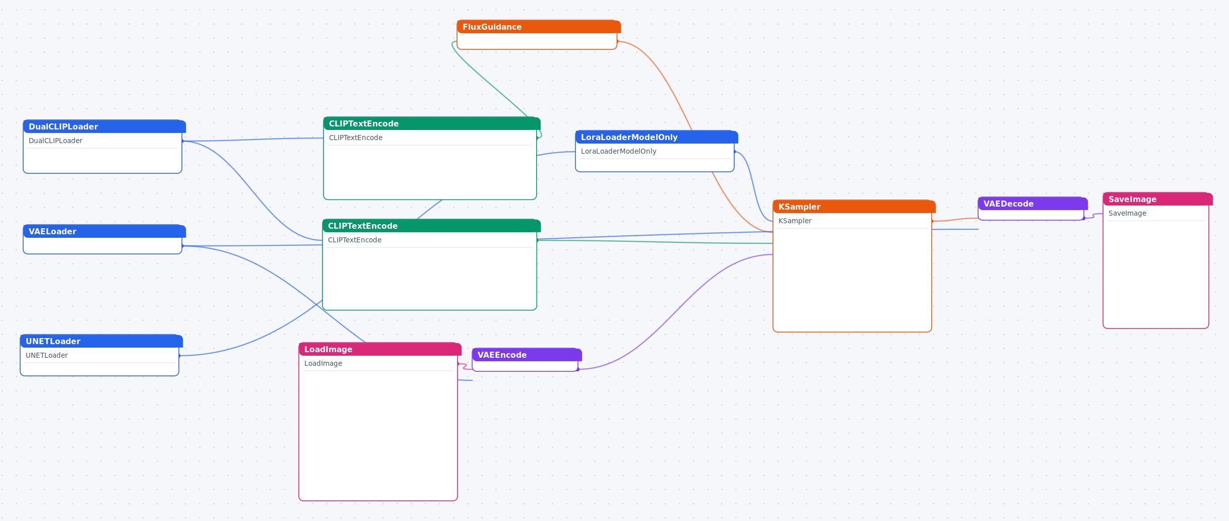Select the VAELoader node header
The image size is (1229, 521).
tap(104, 231)
